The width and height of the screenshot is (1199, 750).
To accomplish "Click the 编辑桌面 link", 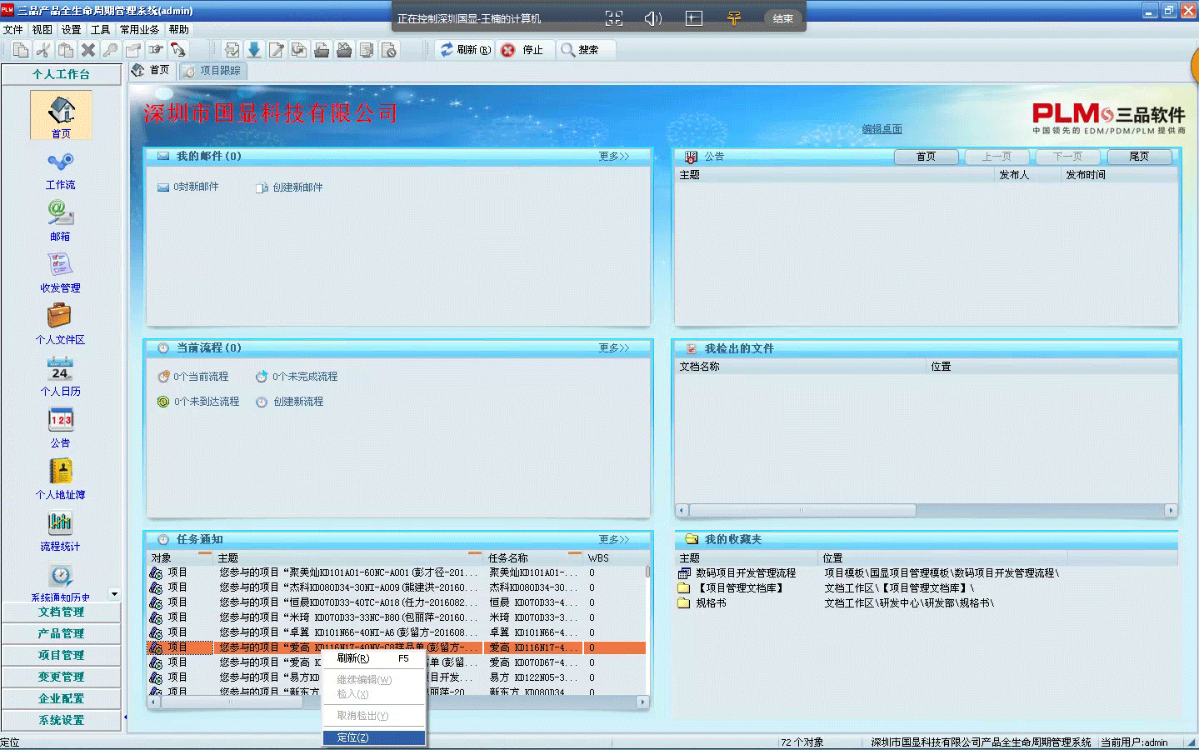I will (882, 129).
